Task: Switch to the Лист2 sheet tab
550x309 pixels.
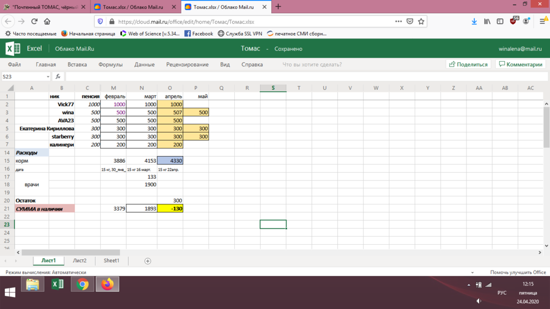Action: tap(80, 261)
